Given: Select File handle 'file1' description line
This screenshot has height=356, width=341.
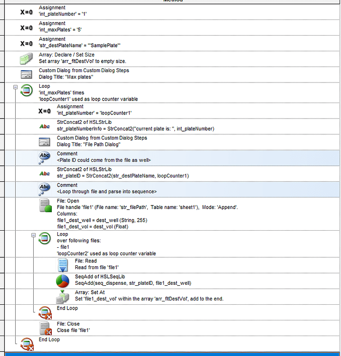Looking at the screenshot, I should pyautogui.click(x=147, y=207).
